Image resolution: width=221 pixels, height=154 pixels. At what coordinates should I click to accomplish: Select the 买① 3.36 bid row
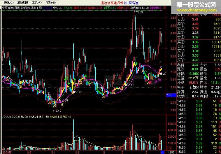click(199, 42)
